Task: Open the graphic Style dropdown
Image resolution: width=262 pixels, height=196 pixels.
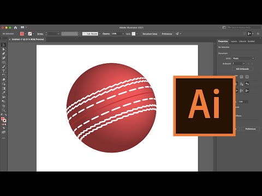Action: (x=137, y=34)
